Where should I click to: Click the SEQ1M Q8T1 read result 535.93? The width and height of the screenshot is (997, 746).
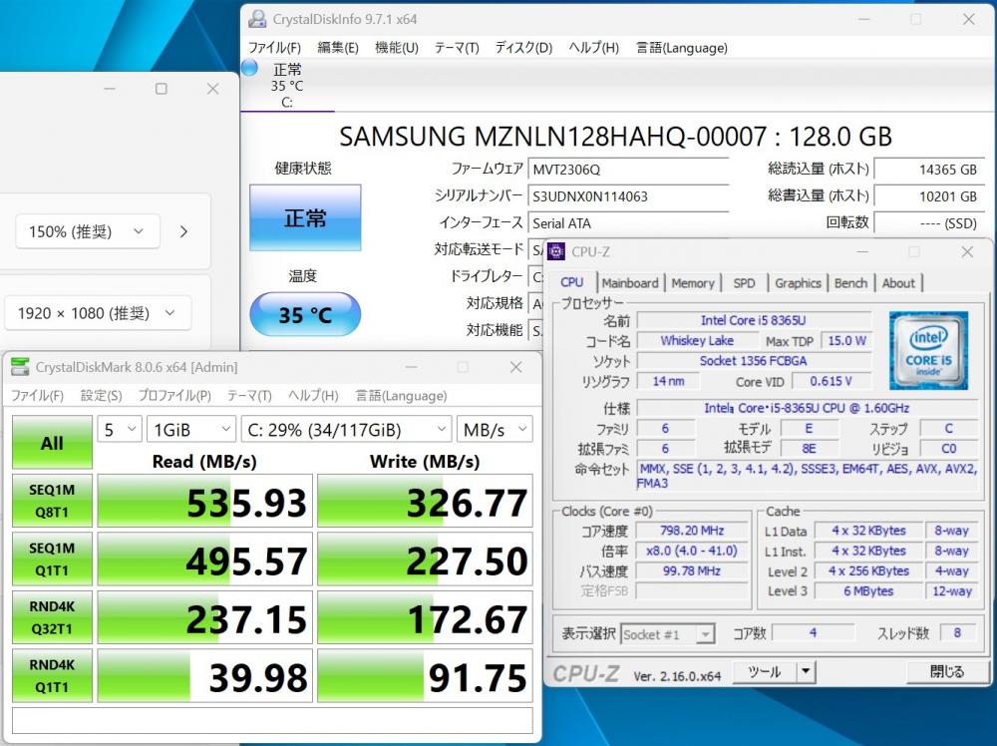(x=204, y=501)
